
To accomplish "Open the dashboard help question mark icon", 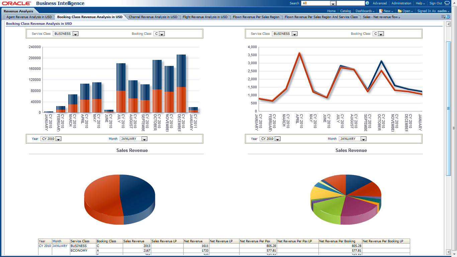I will pos(448,17).
